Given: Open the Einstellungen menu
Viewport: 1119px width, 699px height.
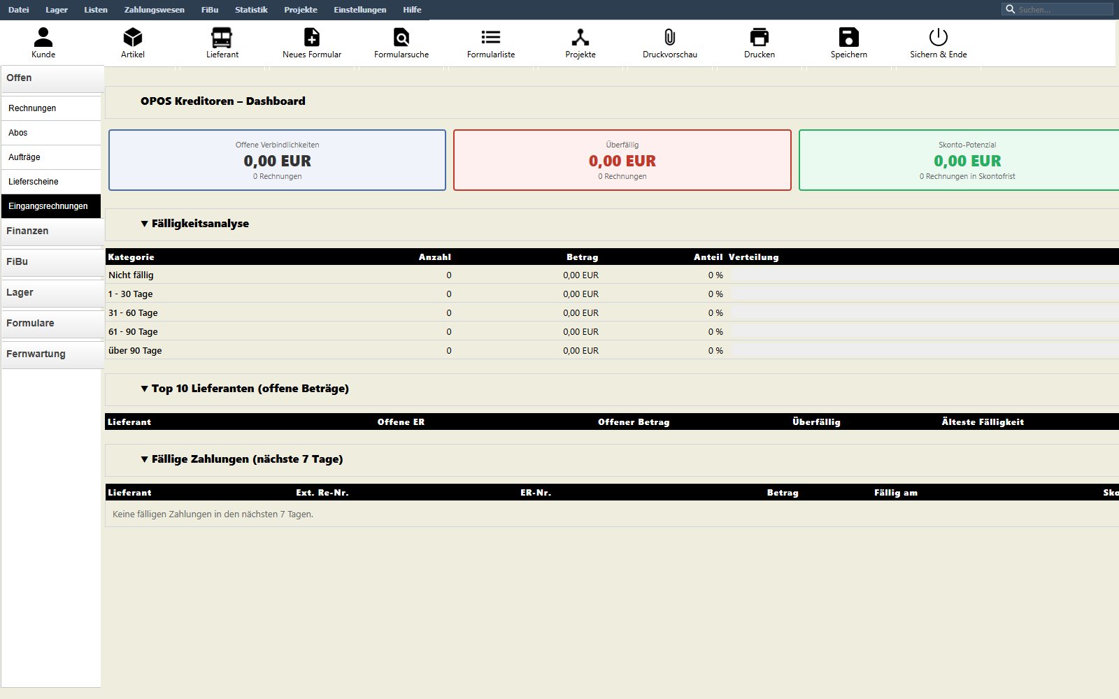Looking at the screenshot, I should coord(360,10).
